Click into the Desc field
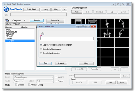The height and width of the screenshot is (92, 135). (x=97, y=76)
